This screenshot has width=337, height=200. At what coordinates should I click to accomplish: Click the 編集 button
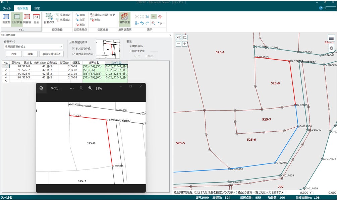click(30, 54)
